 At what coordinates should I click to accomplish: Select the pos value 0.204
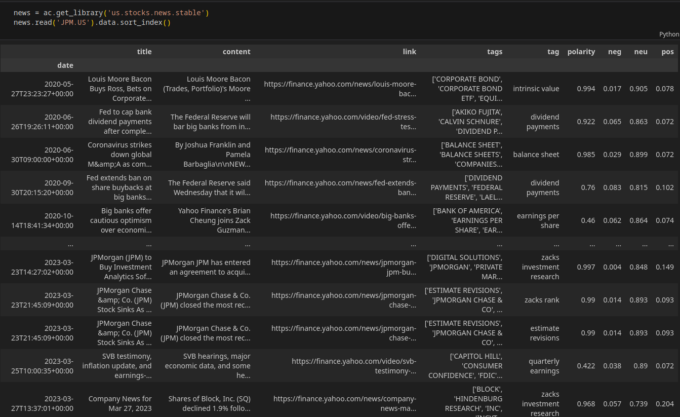click(x=665, y=403)
